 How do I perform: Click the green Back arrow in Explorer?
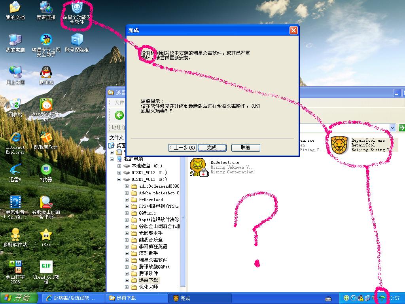click(119, 115)
